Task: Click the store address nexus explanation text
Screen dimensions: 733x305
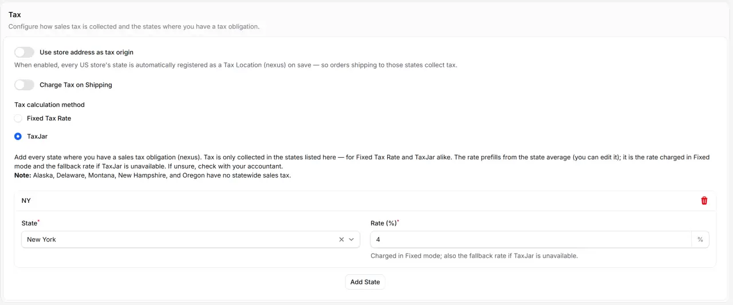Action: (x=235, y=65)
